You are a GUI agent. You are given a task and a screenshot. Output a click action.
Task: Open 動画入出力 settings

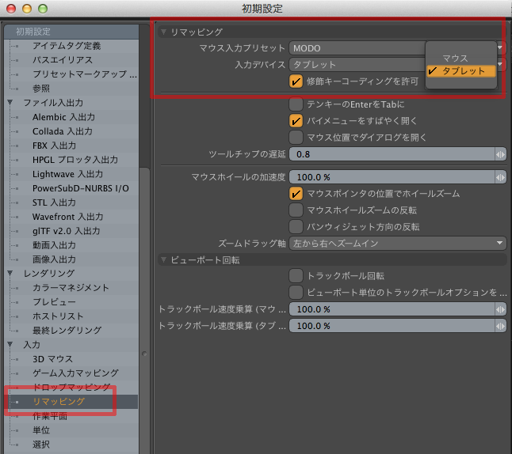coord(54,245)
